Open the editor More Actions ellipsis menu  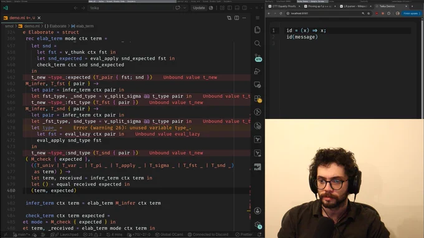tap(244, 18)
